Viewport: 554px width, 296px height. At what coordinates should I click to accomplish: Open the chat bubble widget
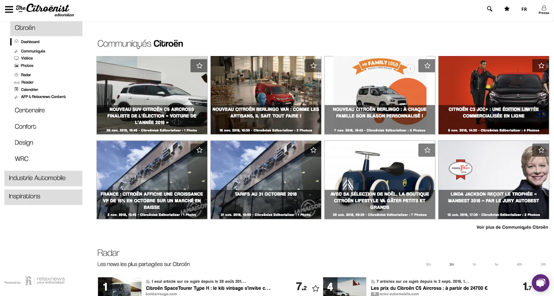[x=540, y=283]
